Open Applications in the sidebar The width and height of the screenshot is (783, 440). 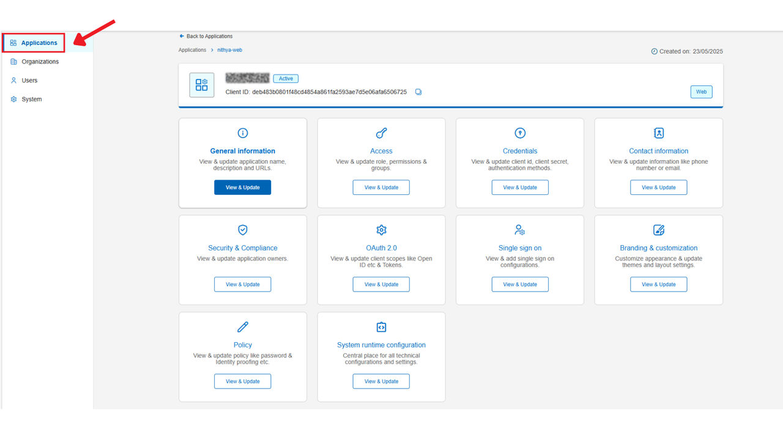point(39,43)
